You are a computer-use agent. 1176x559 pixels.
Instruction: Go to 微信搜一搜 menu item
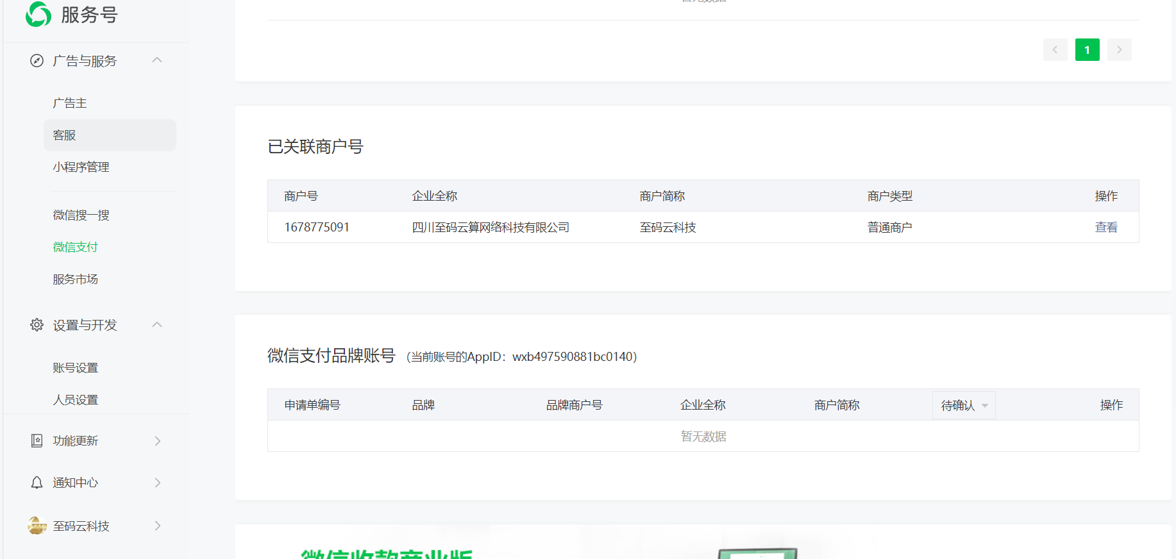point(81,215)
